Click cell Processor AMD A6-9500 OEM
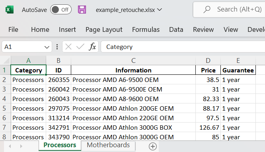 (133, 80)
